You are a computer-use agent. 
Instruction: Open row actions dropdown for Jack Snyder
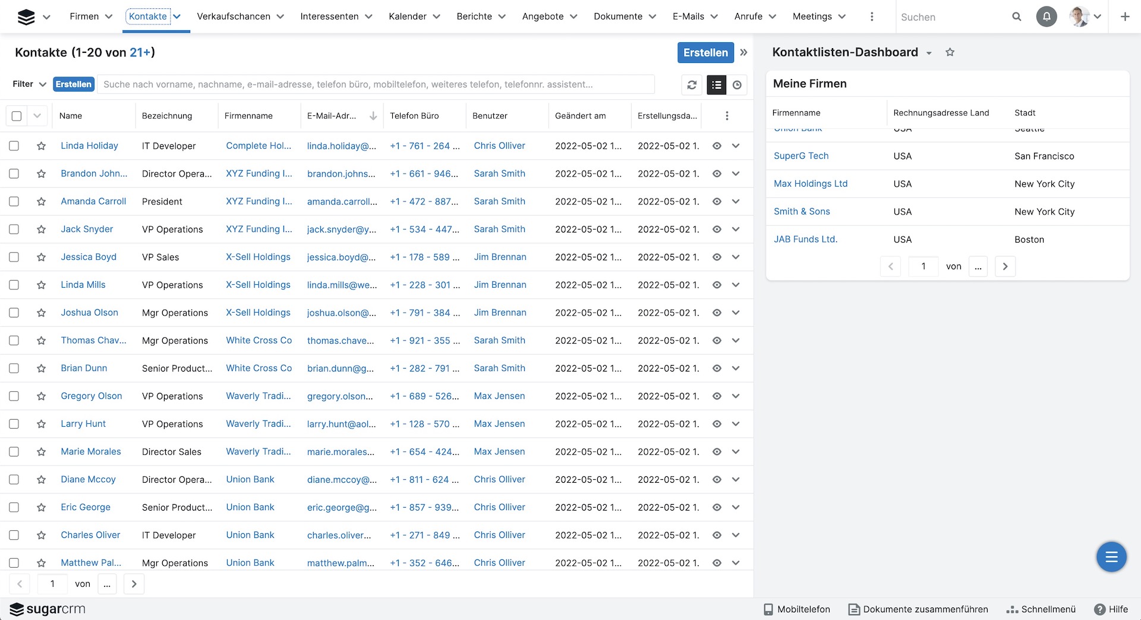pyautogui.click(x=736, y=229)
